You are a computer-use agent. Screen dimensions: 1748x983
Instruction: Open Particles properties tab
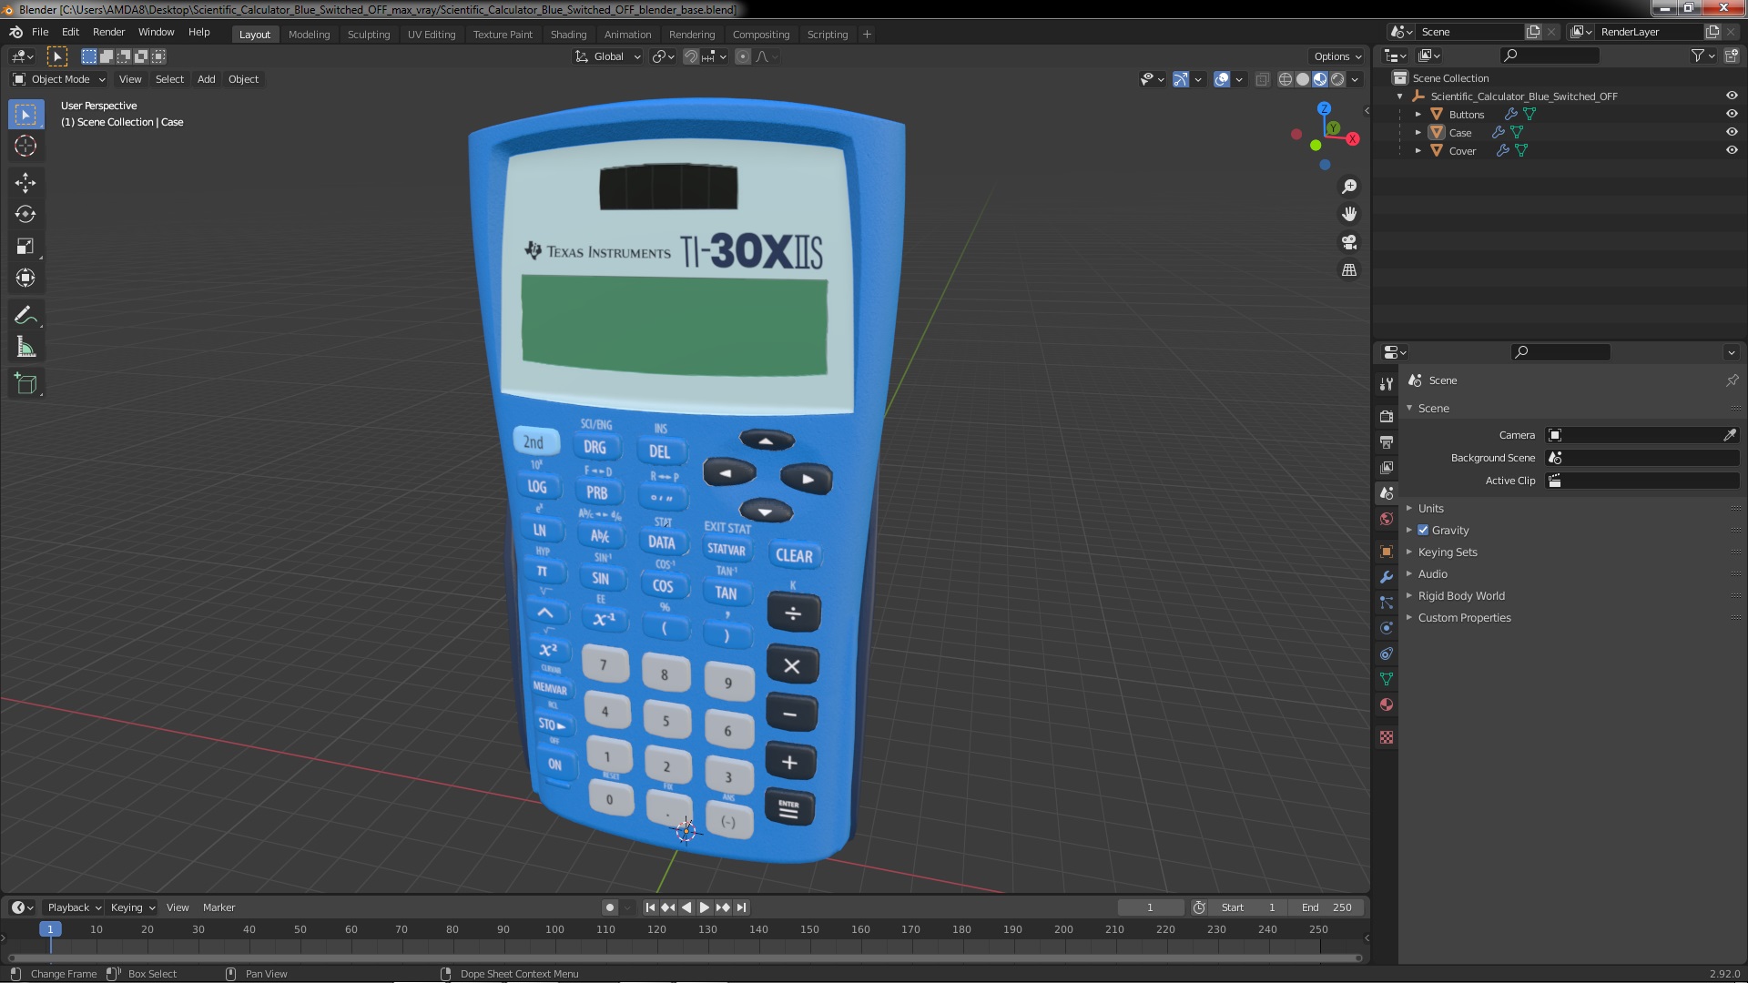click(1386, 603)
